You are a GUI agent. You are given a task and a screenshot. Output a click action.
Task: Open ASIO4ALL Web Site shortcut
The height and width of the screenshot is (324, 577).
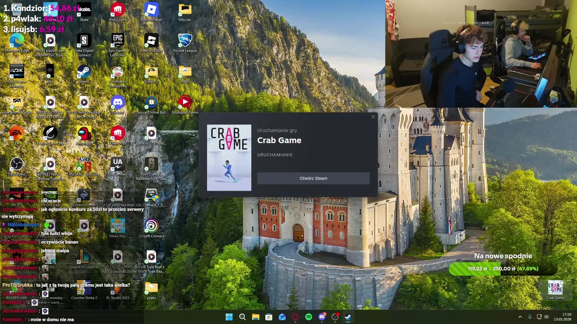point(84,167)
